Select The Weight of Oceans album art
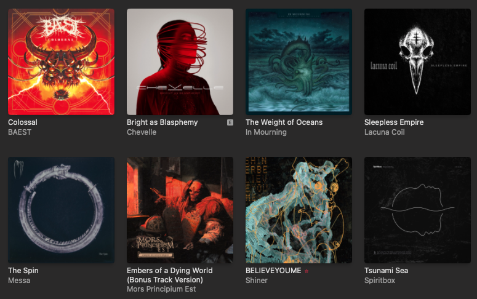This screenshot has width=477, height=299. click(299, 62)
